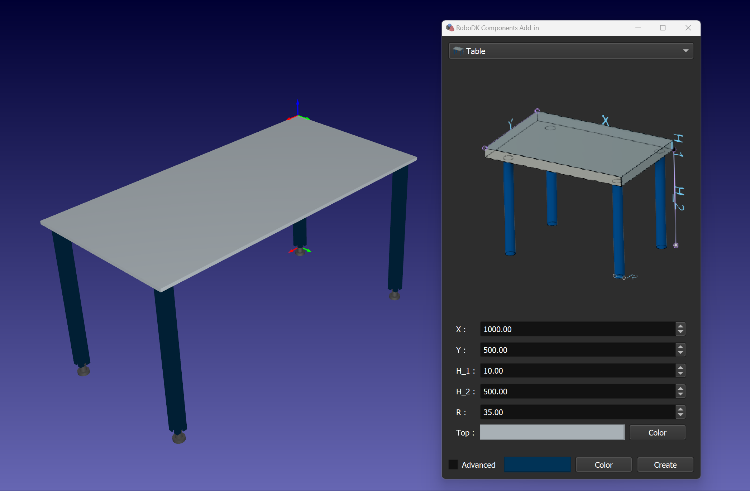Increment the leg radius R with its up arrow
Screen dimensions: 750x491
click(680, 409)
